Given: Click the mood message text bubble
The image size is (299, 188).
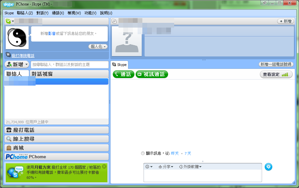Looking at the screenshot, I should coord(69,34).
